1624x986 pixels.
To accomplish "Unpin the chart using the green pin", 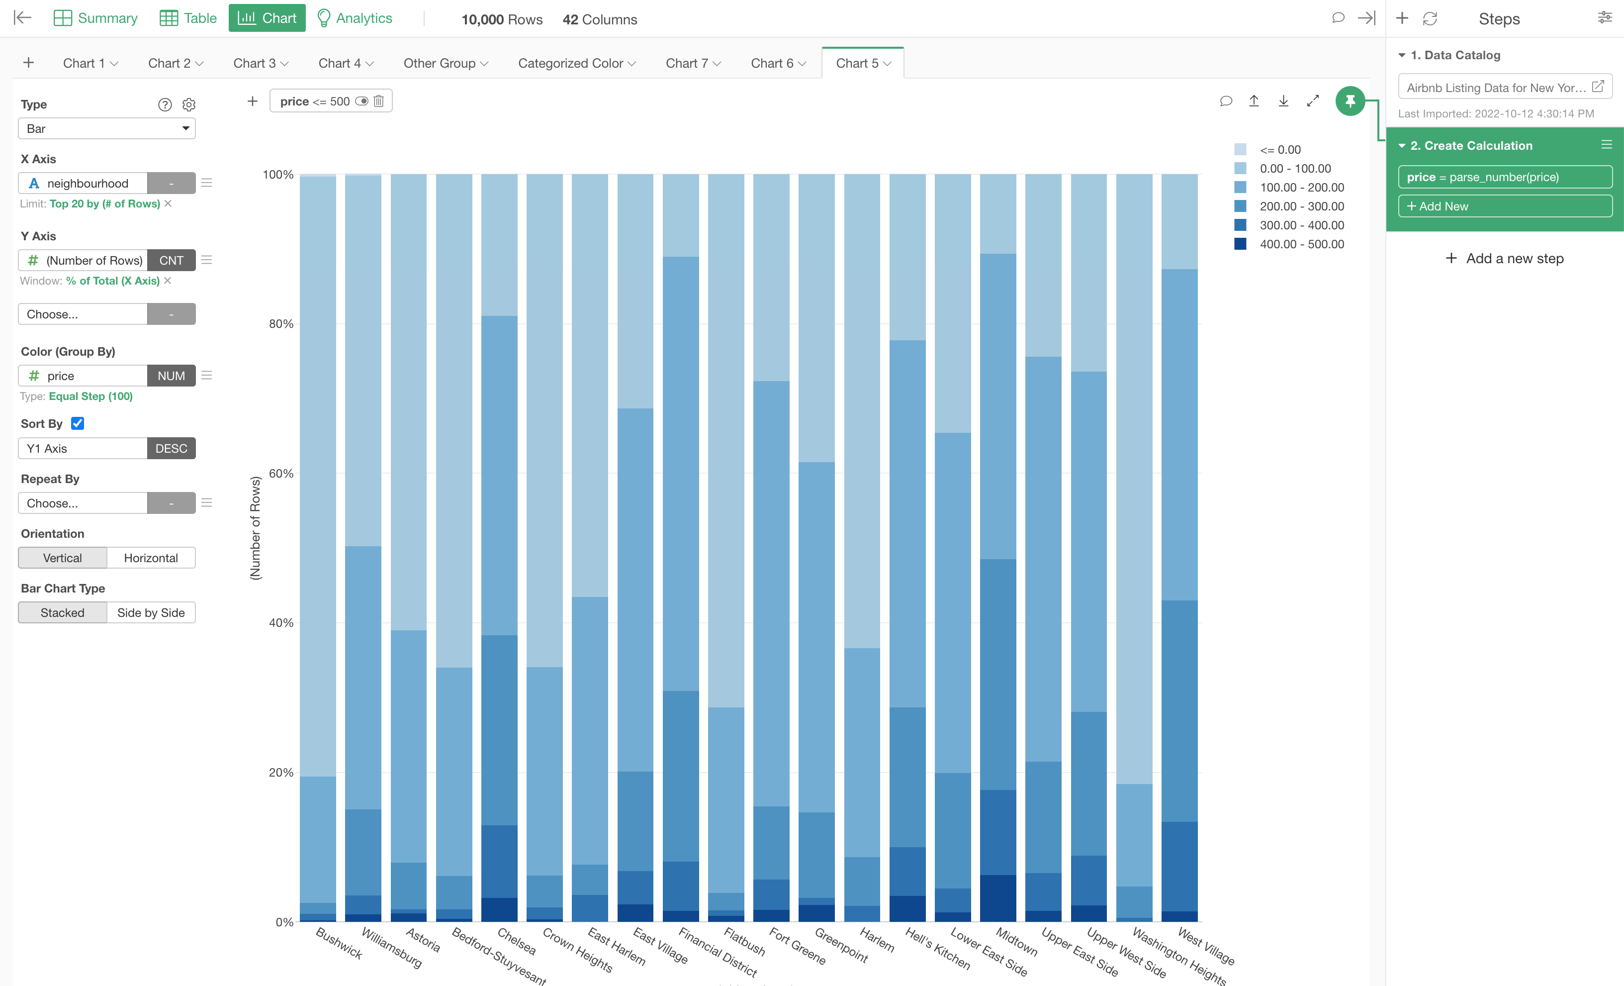I will click(x=1351, y=101).
